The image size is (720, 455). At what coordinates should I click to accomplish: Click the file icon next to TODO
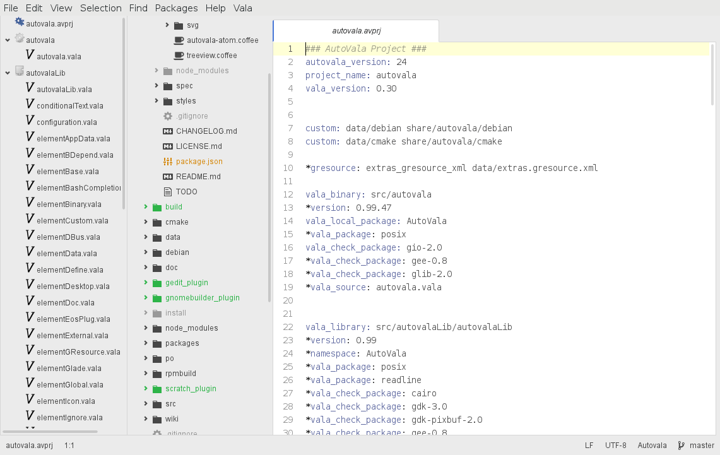click(x=168, y=192)
